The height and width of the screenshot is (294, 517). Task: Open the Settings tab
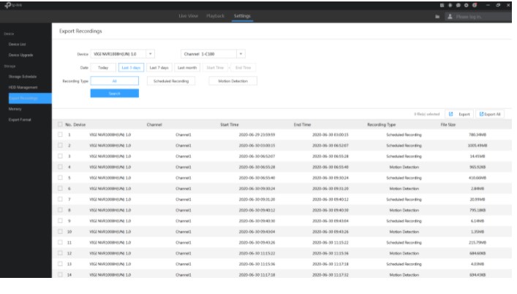pyautogui.click(x=242, y=16)
